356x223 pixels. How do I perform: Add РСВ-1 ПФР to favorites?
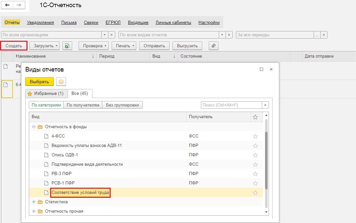click(255, 183)
